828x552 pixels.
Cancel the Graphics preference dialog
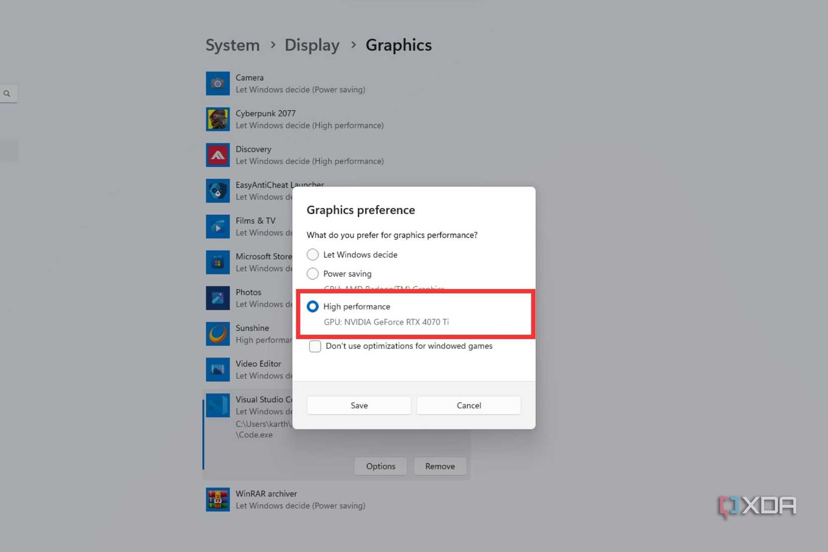point(468,405)
